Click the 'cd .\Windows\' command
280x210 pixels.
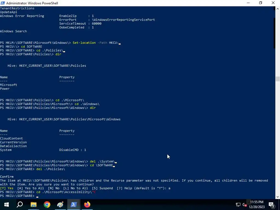click(x=87, y=104)
